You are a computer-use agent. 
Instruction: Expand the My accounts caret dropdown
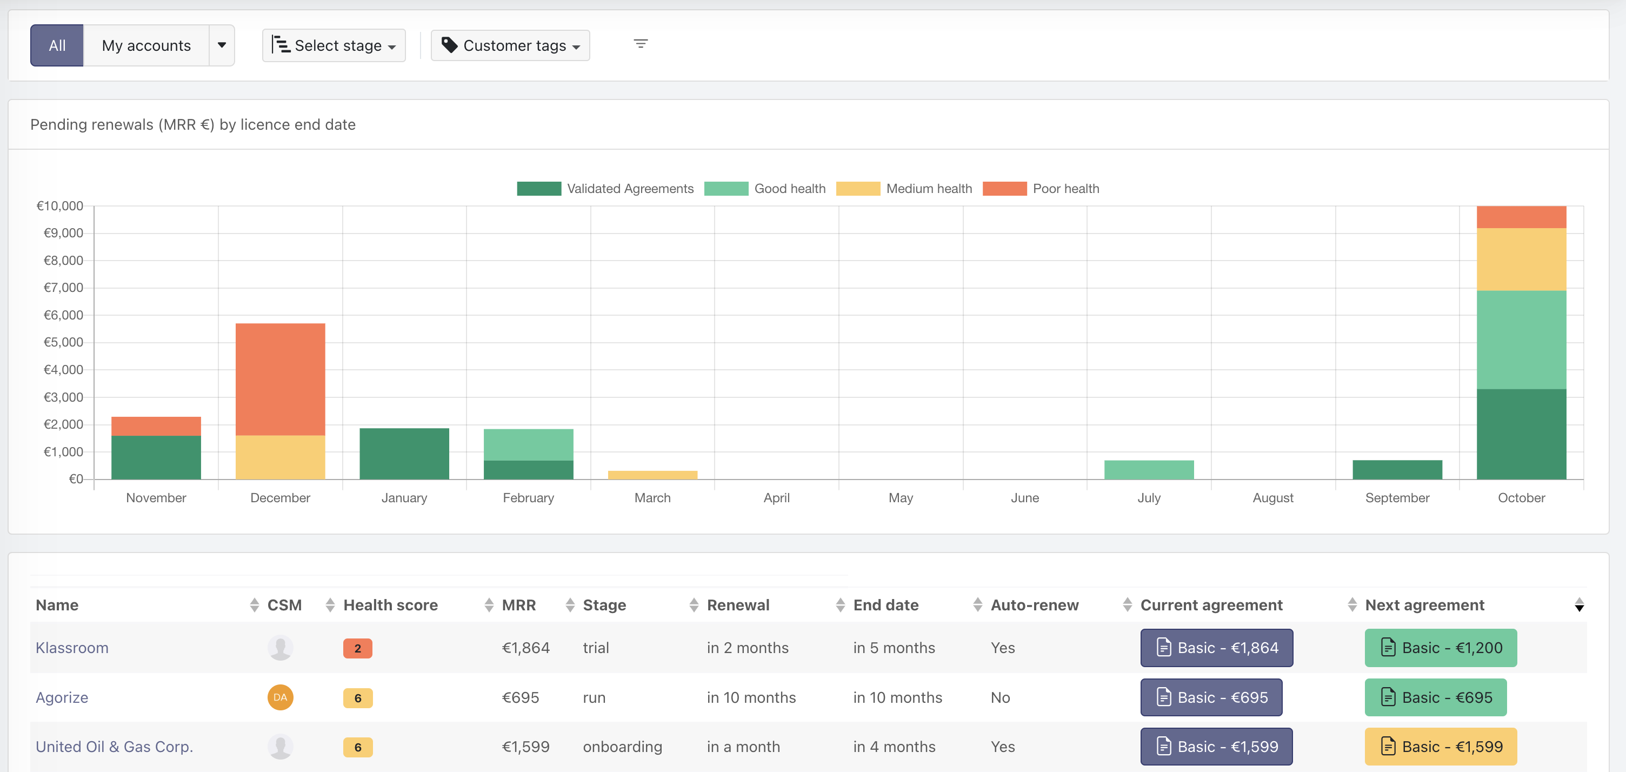222,45
